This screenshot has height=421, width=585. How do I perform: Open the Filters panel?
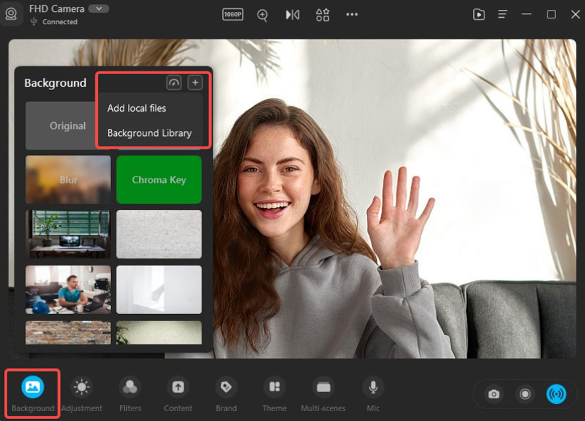pos(130,393)
